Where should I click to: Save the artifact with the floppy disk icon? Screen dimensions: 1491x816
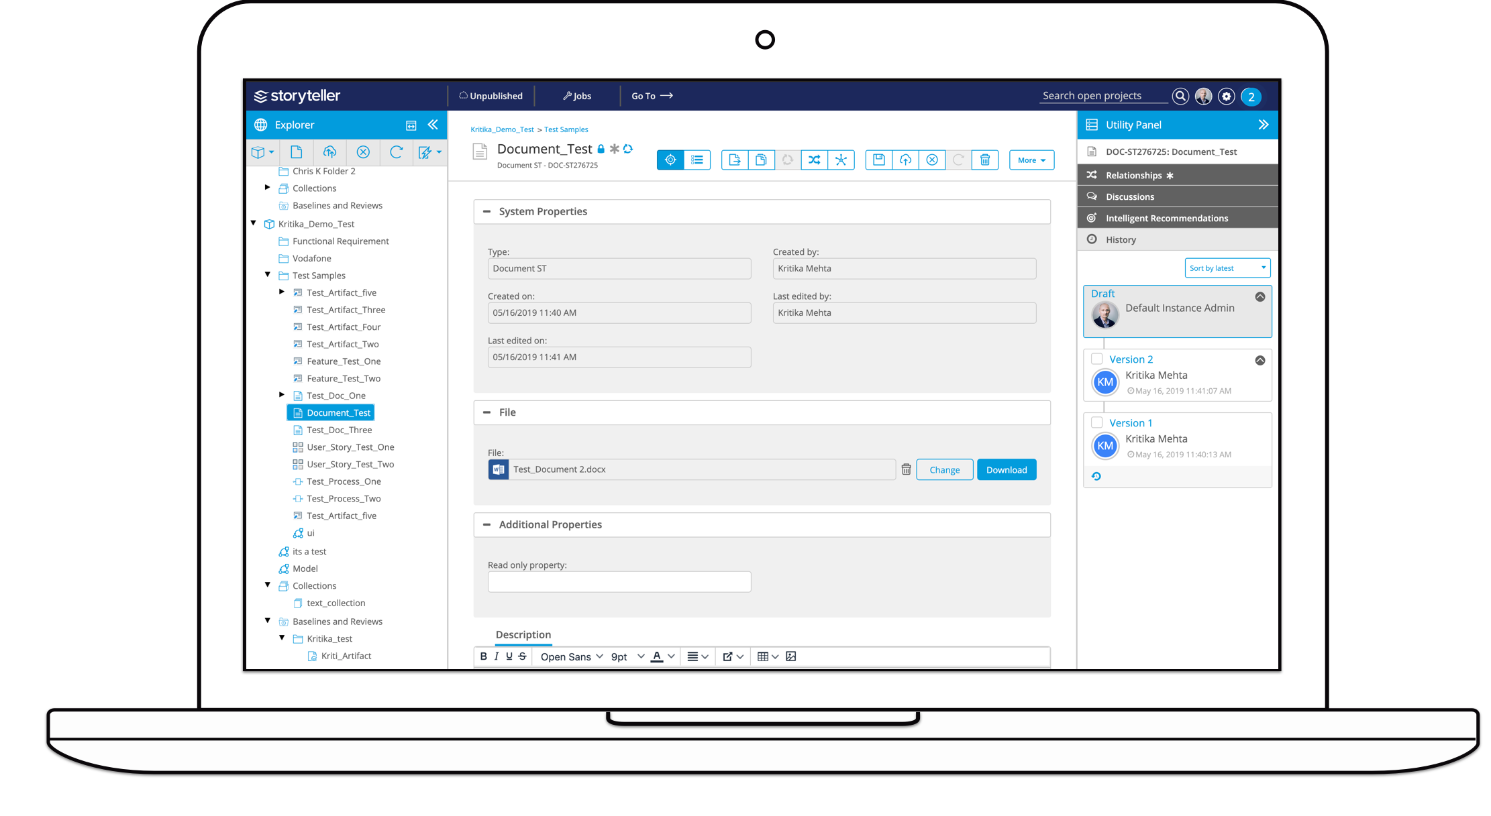tap(878, 160)
